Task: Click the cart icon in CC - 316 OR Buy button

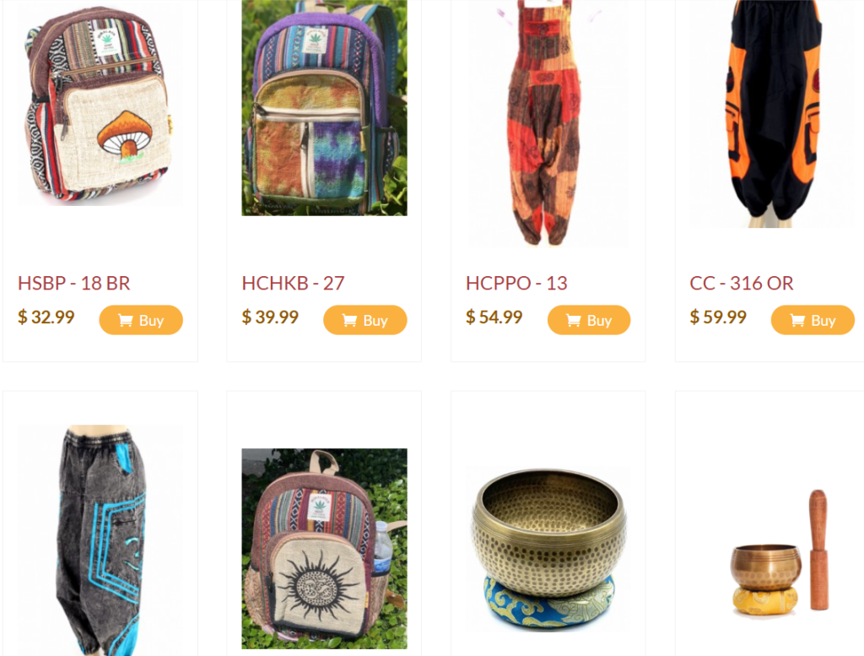Action: (797, 320)
